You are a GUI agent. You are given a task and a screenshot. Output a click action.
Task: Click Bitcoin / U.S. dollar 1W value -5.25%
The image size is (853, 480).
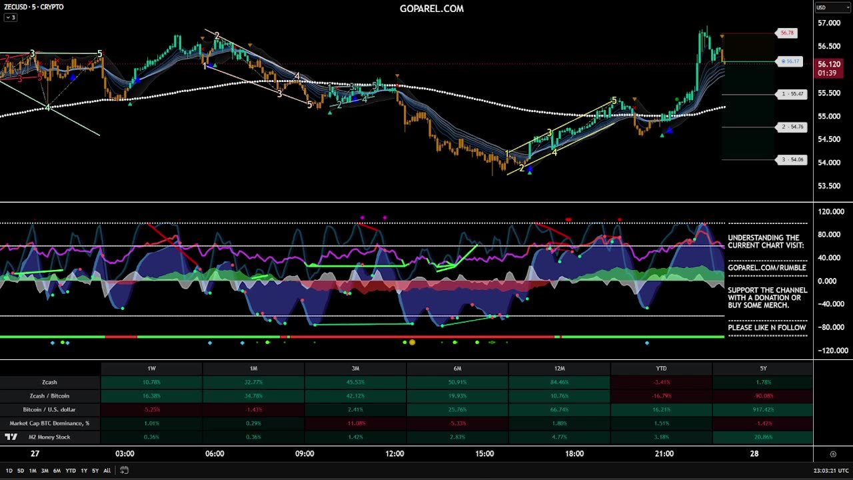point(152,410)
